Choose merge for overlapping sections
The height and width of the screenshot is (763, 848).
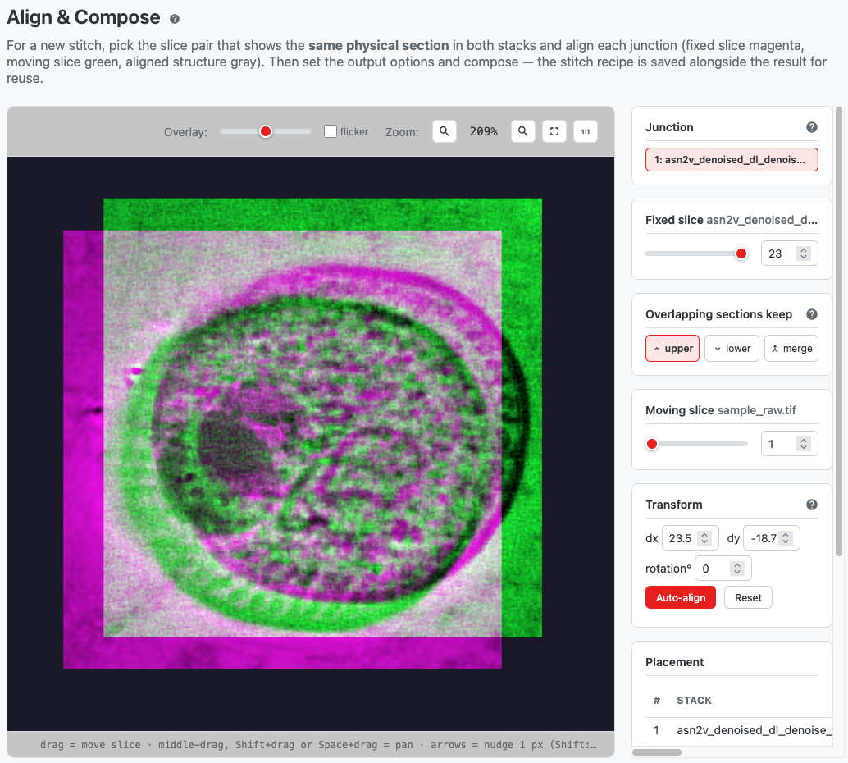click(x=791, y=349)
